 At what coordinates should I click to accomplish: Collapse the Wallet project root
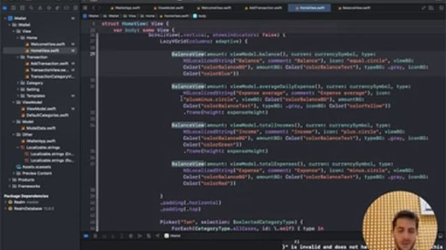click(5, 19)
